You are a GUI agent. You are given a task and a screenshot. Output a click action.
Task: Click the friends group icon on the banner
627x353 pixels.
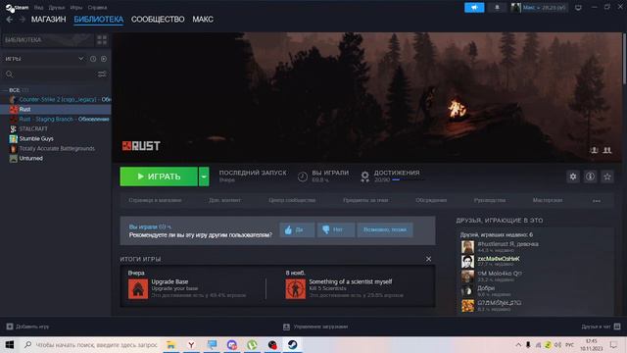(607, 150)
